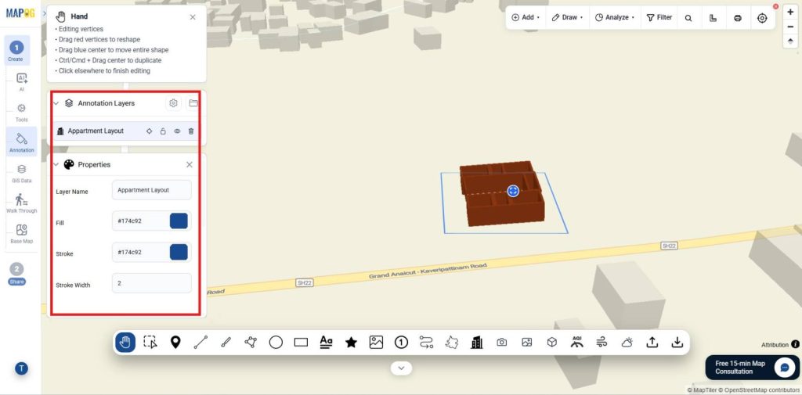The height and width of the screenshot is (395, 802).
Task: Choose the rectangle shape tool
Action: tap(301, 343)
